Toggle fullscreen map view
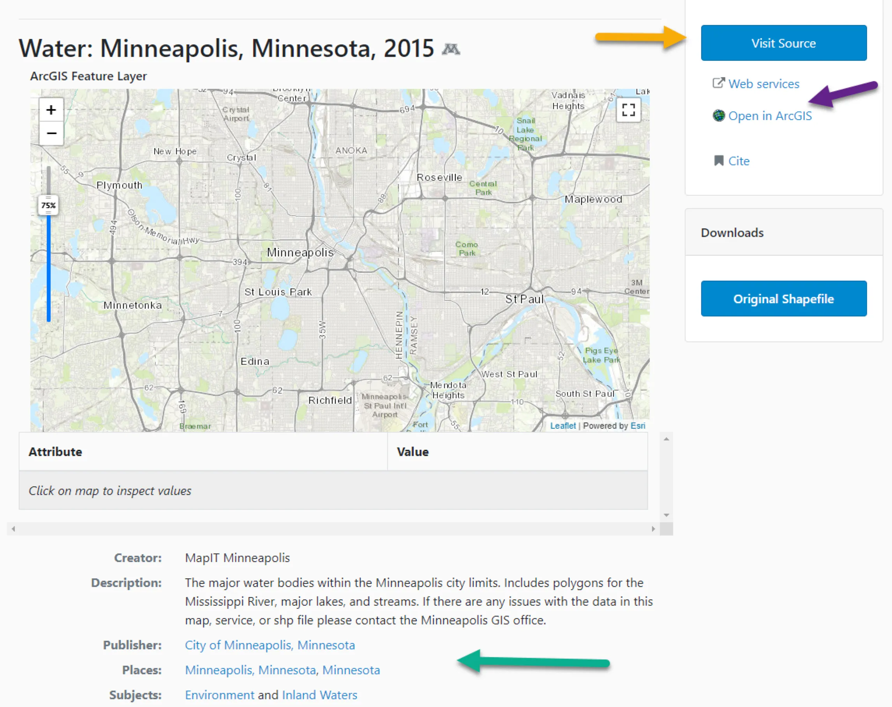Screen dimensions: 892x707 click(x=628, y=110)
